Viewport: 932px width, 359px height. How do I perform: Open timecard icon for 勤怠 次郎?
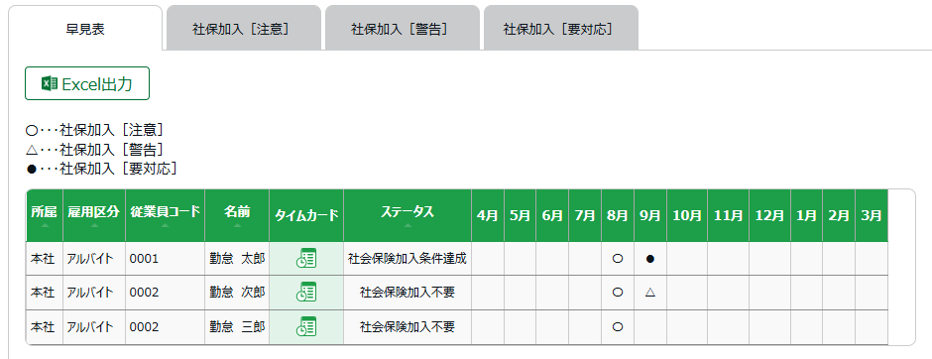click(x=306, y=293)
